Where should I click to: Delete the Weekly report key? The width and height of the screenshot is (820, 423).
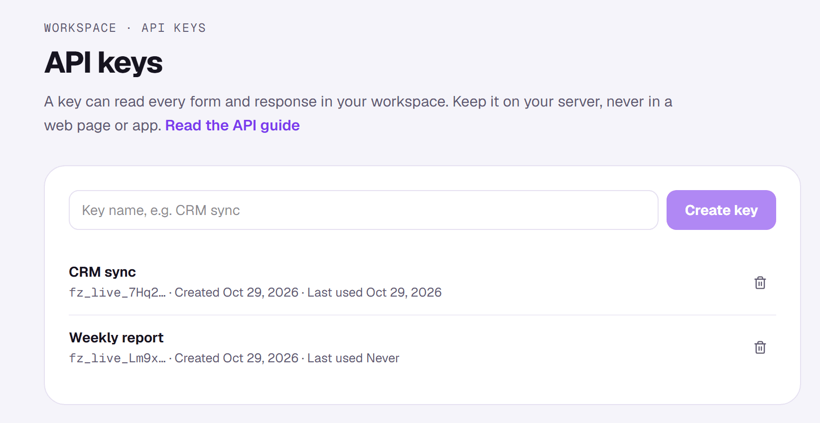pos(760,347)
